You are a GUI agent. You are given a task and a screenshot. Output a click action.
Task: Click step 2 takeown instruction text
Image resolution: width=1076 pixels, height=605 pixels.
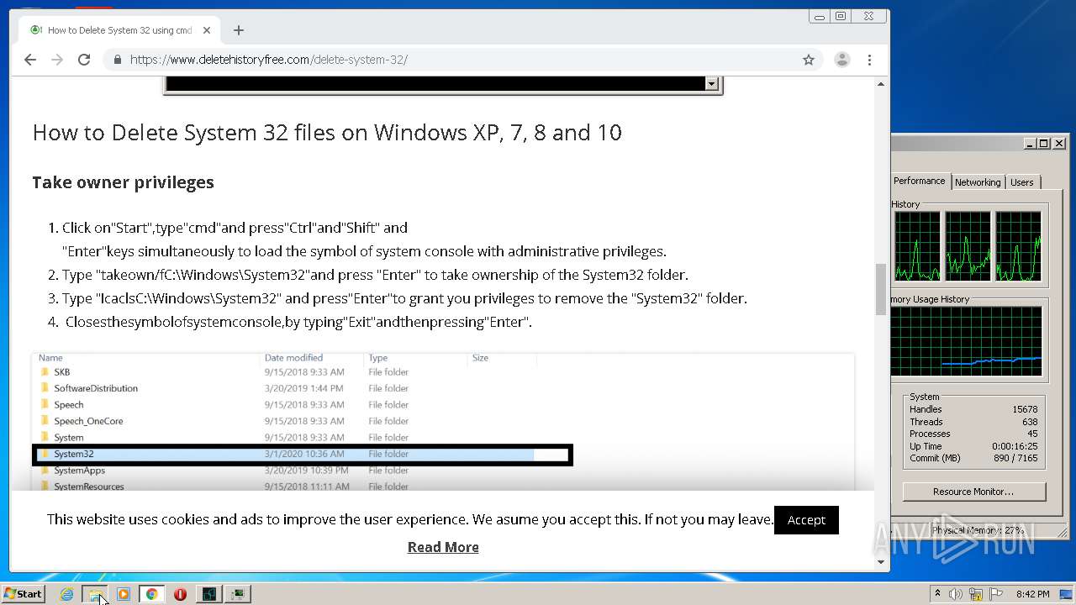coord(375,275)
